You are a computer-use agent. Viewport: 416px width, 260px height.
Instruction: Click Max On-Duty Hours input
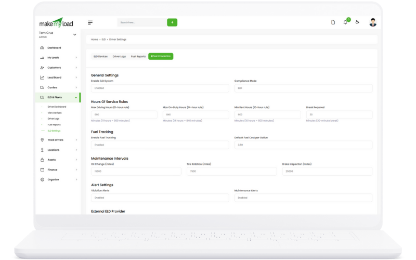click(x=196, y=114)
